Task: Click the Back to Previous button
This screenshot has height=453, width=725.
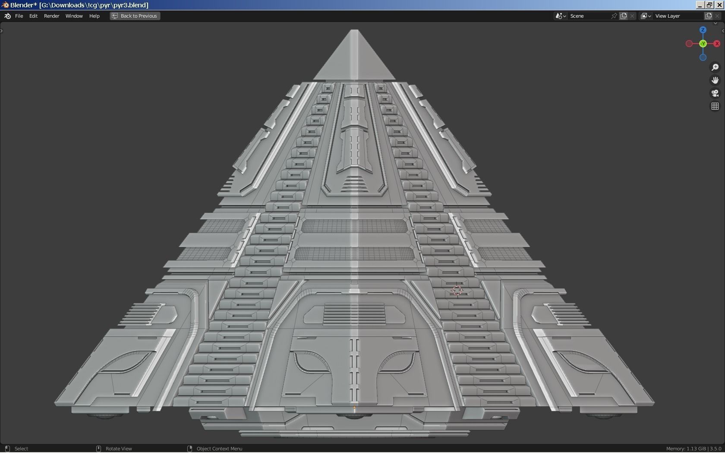Action: coord(135,16)
